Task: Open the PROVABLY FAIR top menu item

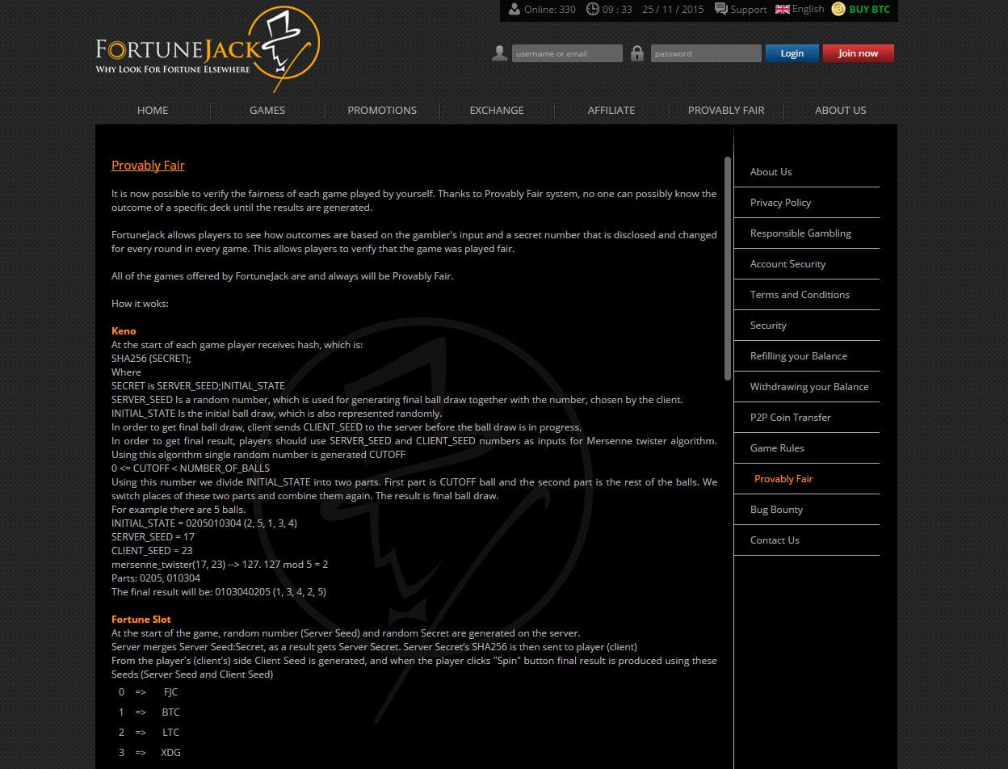Action: click(x=726, y=110)
